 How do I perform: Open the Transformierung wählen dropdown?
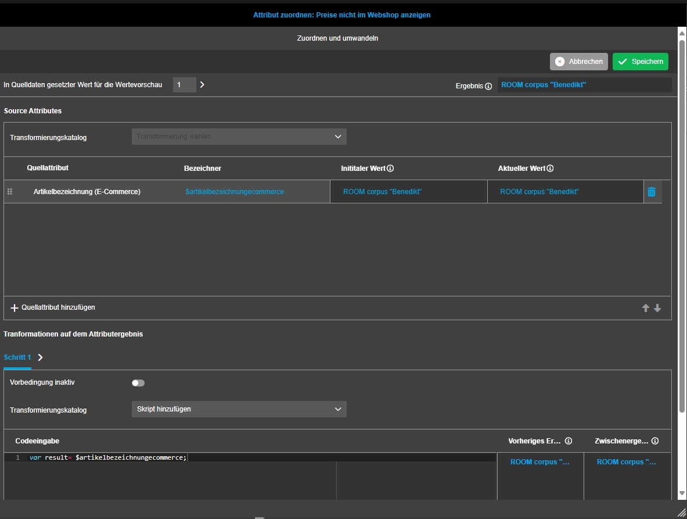[x=239, y=137]
